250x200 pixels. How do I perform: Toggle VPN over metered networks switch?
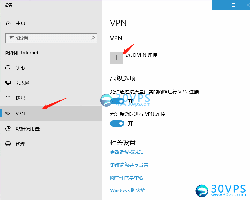[117, 101]
